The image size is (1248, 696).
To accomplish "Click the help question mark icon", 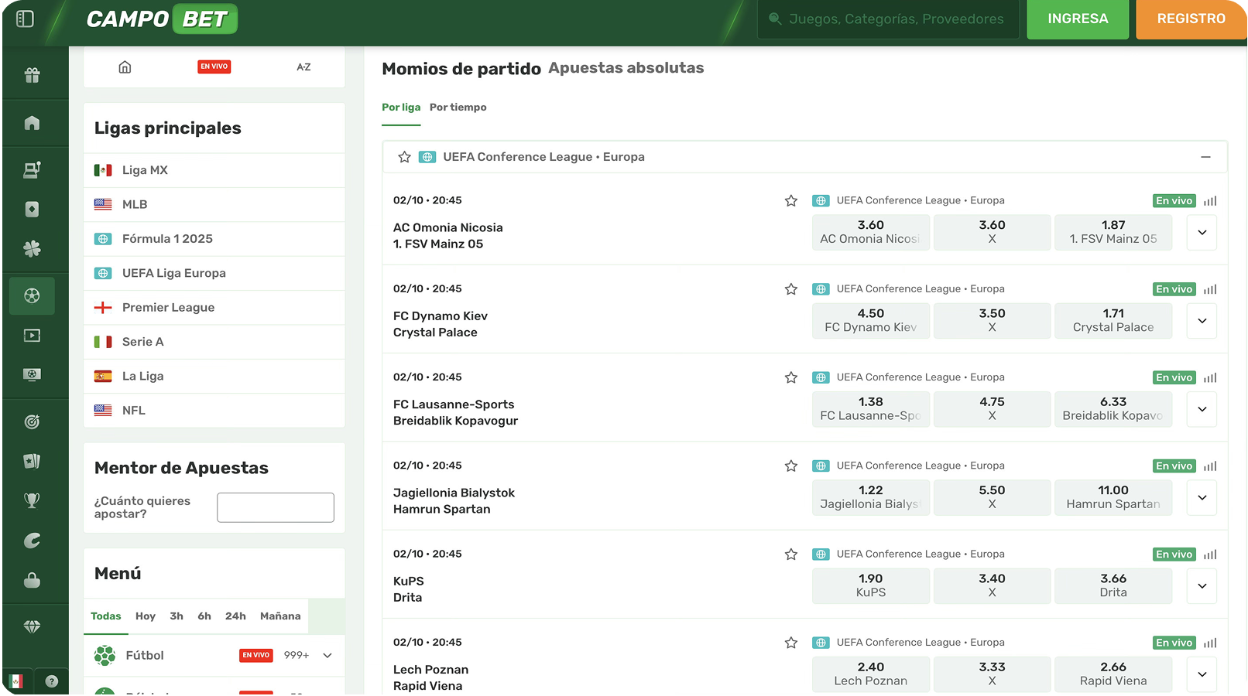I will (x=52, y=681).
